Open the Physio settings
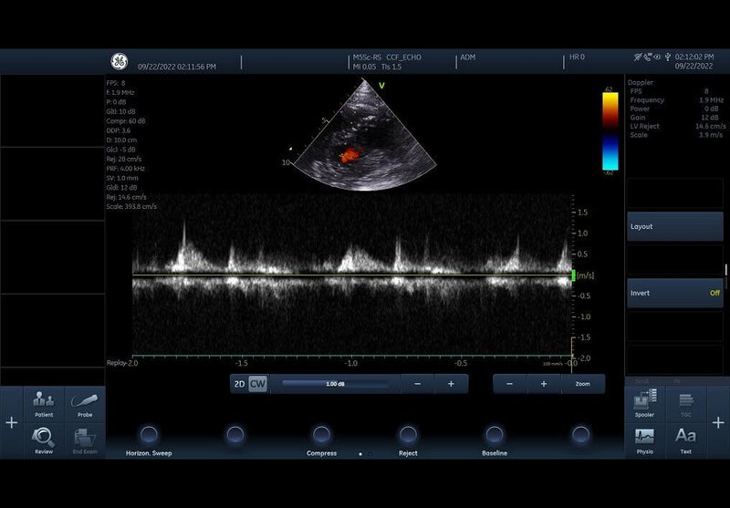Viewport: 730px width, 508px height. point(645,440)
